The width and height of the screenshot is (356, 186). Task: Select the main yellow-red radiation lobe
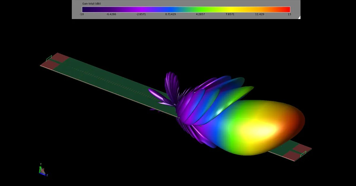pyautogui.click(x=261, y=127)
